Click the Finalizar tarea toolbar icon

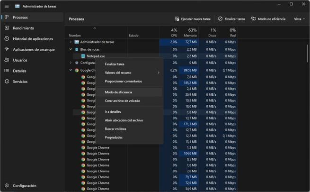pos(220,19)
